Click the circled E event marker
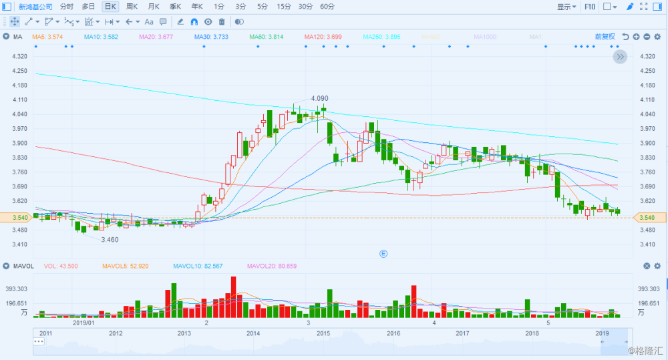This screenshot has width=668, height=360. click(383, 254)
